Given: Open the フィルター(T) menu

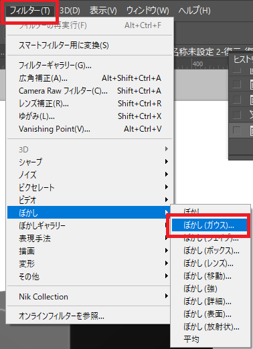Looking at the screenshot, I should point(30,11).
